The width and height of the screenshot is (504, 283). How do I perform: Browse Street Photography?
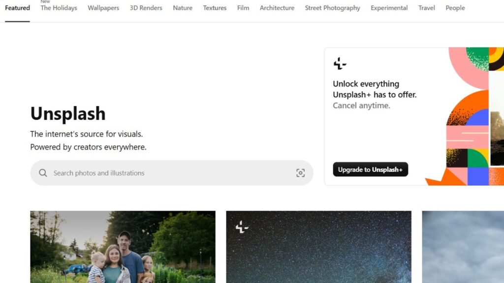pyautogui.click(x=332, y=8)
